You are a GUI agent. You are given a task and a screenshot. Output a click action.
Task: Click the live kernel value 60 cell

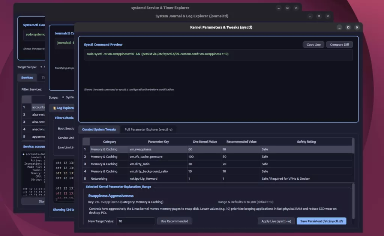click(x=205, y=149)
